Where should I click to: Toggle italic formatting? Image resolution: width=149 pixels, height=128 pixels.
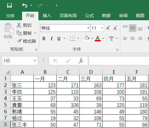tap(52, 38)
